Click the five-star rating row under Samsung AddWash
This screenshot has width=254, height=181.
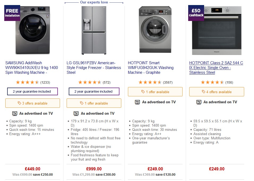(x=28, y=82)
